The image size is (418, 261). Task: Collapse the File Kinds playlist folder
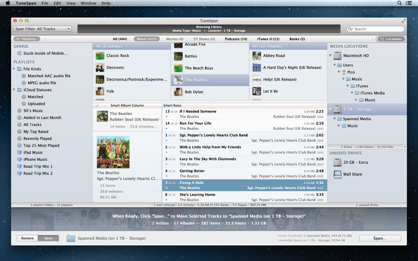[14, 69]
